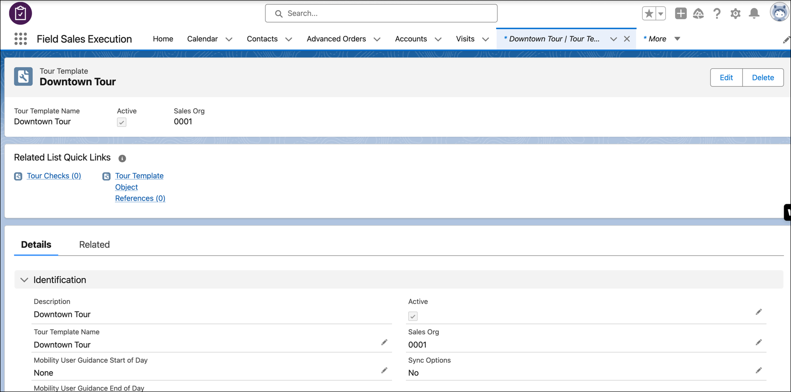Toggle the Active checkbox in Identification section
The height and width of the screenshot is (392, 791).
click(413, 316)
